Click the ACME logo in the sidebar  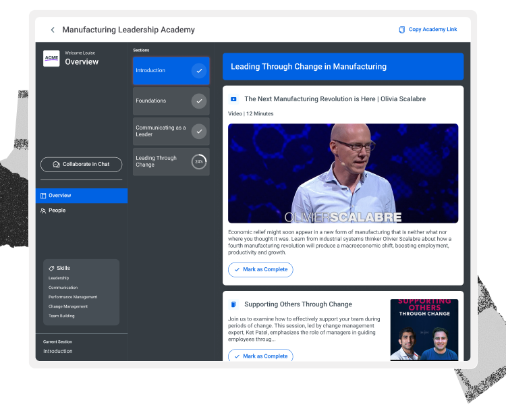coord(51,59)
